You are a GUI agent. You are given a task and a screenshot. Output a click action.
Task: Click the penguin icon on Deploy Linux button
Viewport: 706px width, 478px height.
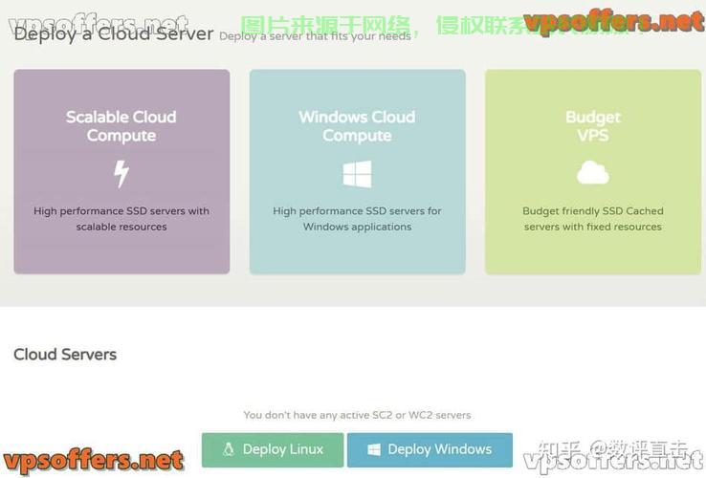coord(229,449)
